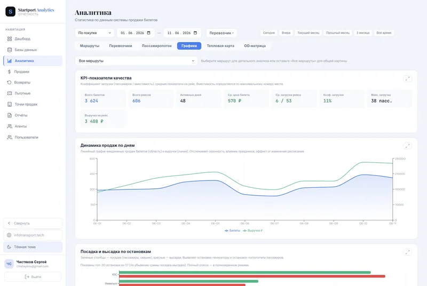Image resolution: width=427 pixels, height=286 pixels.
Task: Click the Продажи dollar icon
Action: [x=9, y=71]
